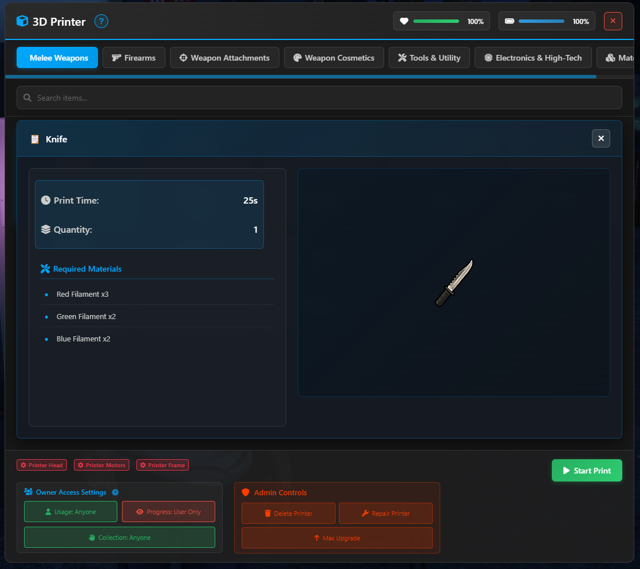Select the Melee Weapons tab

[x=57, y=58]
